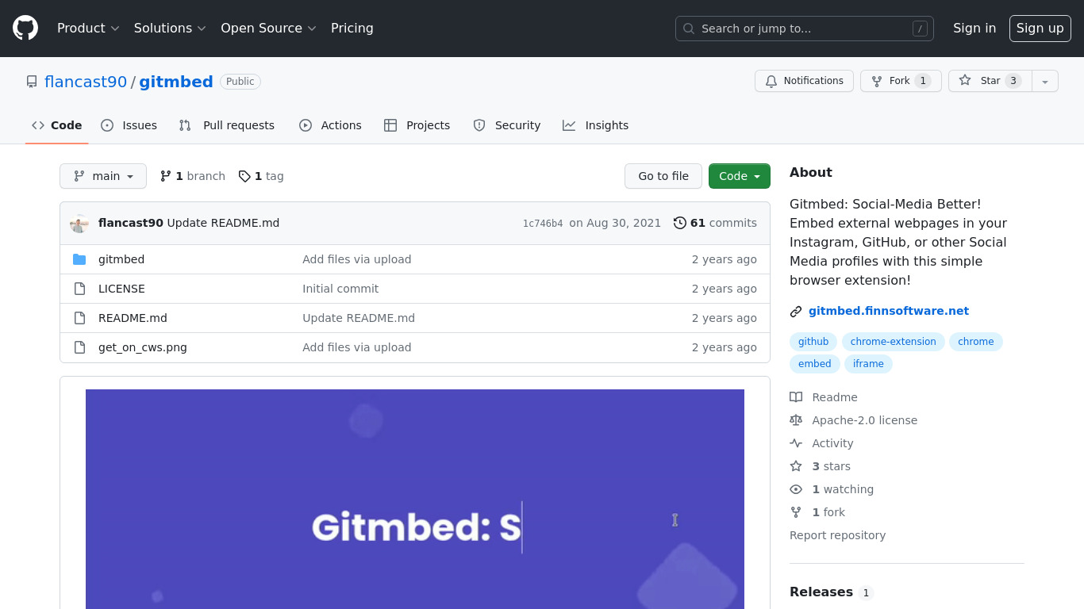1084x609 pixels.
Task: Open Add files via upload for gitmbed folder
Action: pyautogui.click(x=356, y=259)
